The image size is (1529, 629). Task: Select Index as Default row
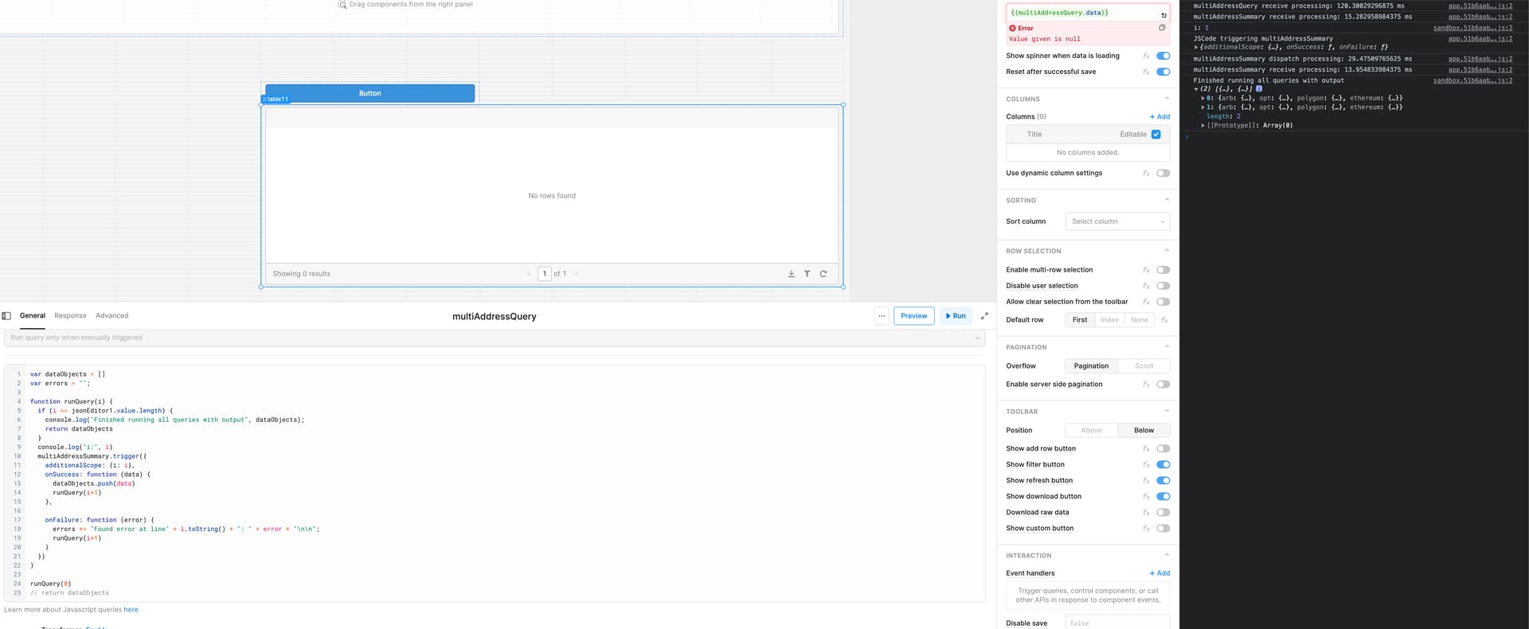tap(1109, 320)
